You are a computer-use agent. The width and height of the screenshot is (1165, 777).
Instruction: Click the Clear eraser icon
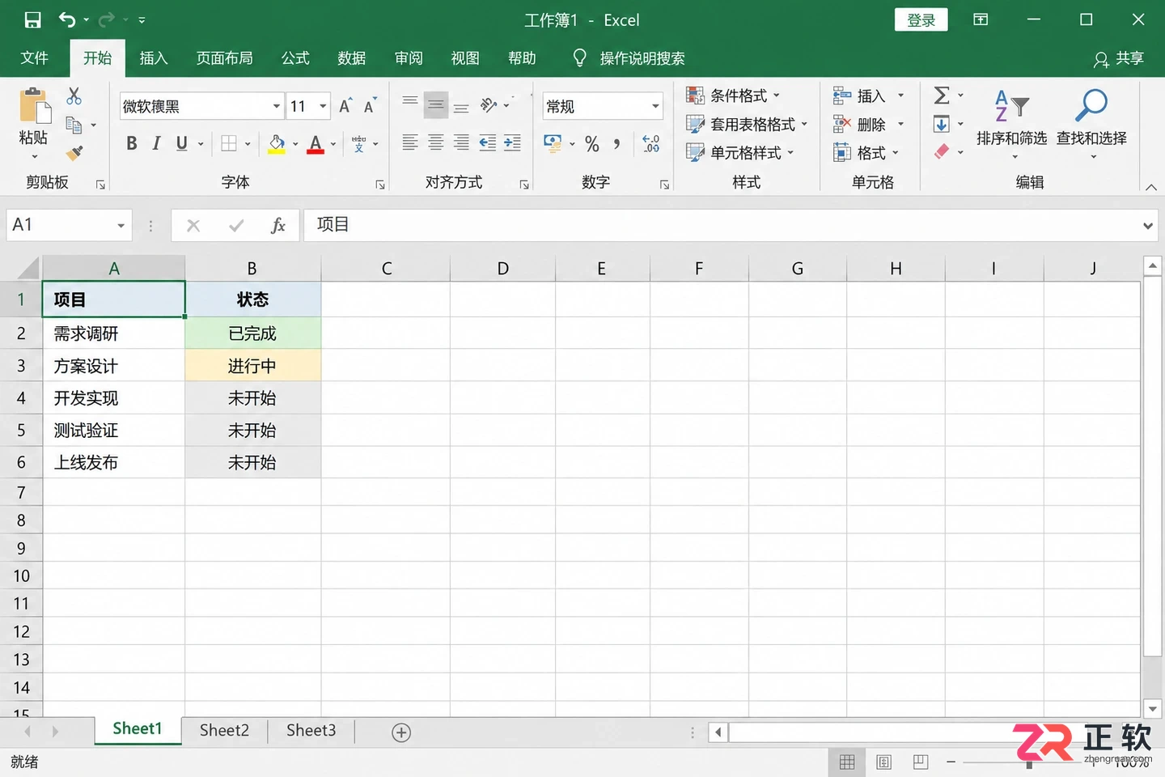[942, 151]
